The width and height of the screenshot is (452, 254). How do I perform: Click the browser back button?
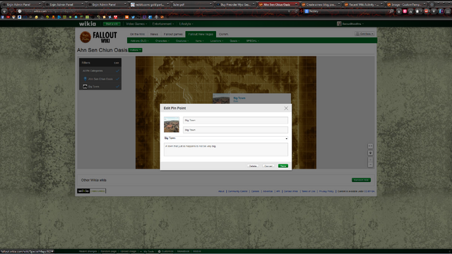[5, 11]
